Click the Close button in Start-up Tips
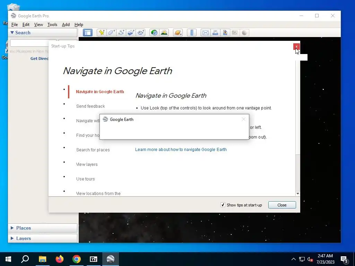This screenshot has width=355, height=266. tap(282, 205)
